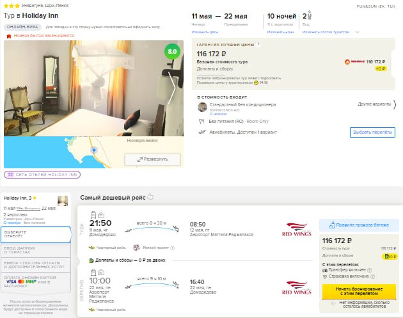Click the blue location pin on map
Viewport: 403px width, 318px height.
coord(94,150)
